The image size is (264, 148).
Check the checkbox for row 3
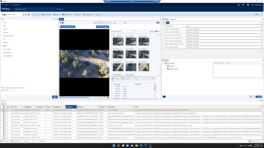pyautogui.click(x=5, y=116)
